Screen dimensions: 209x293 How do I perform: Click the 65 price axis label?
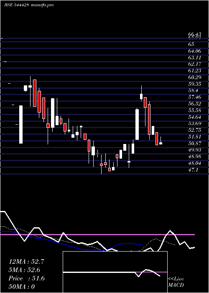click(x=191, y=44)
